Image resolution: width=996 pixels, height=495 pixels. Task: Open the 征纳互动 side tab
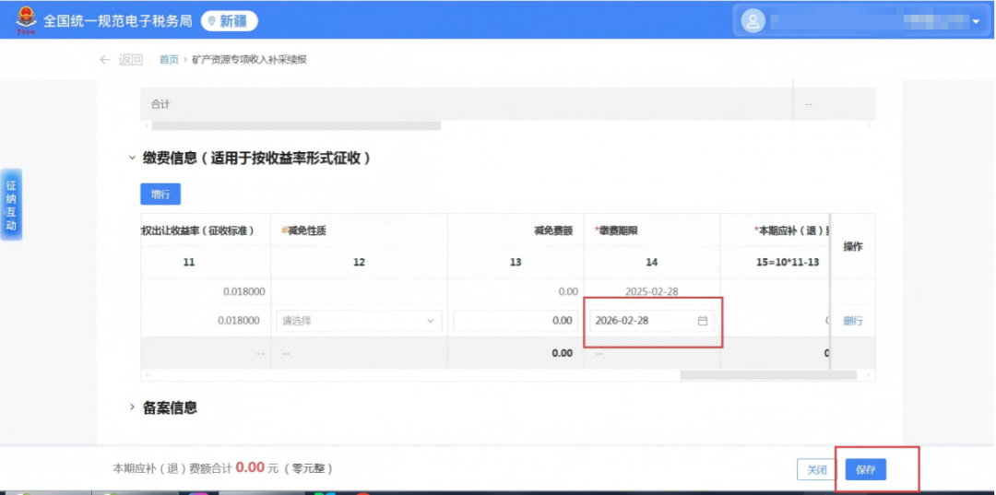coord(11,205)
